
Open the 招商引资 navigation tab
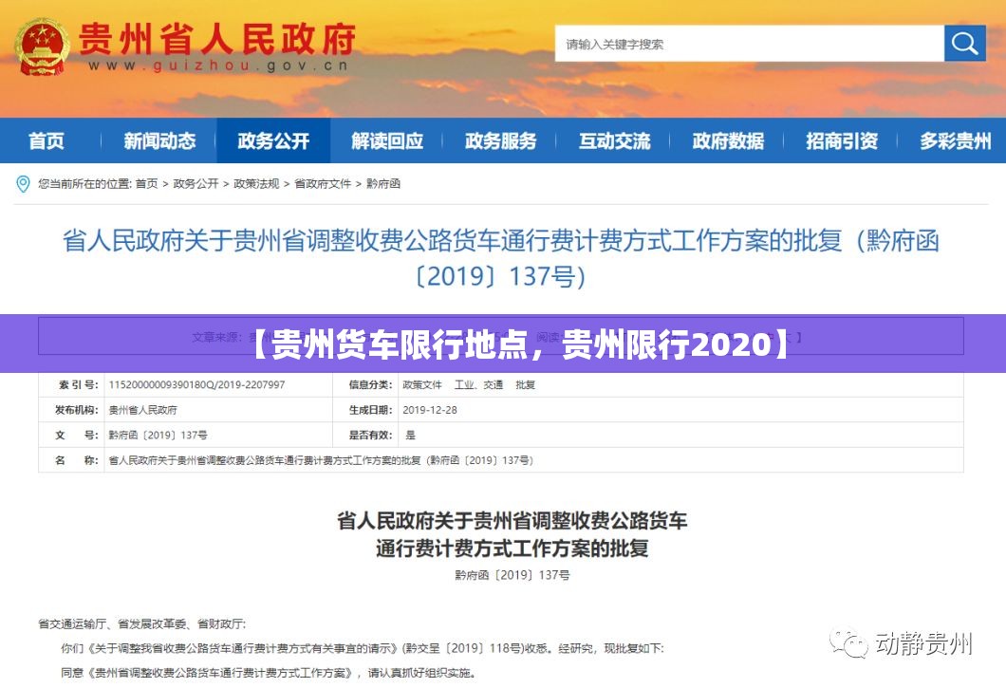pos(842,140)
